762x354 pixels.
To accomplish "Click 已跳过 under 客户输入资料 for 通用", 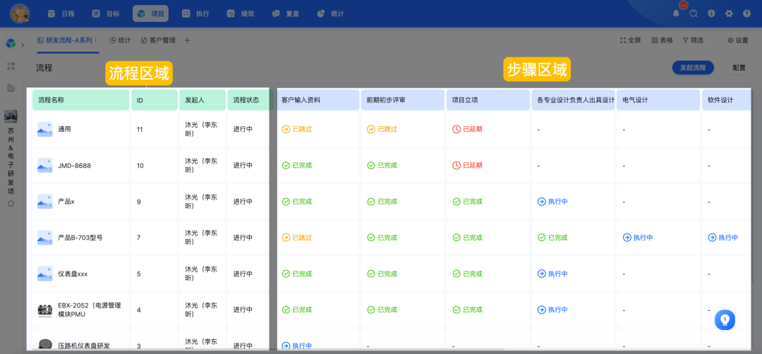I will (296, 129).
